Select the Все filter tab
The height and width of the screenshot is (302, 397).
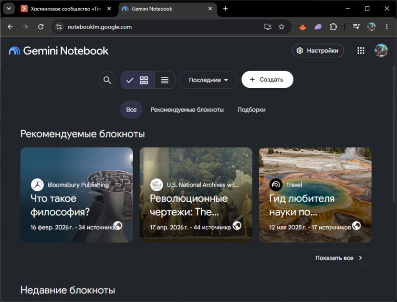[131, 110]
